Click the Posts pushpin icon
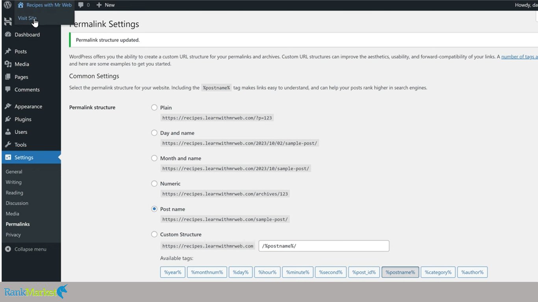The width and height of the screenshot is (538, 302). (8, 52)
